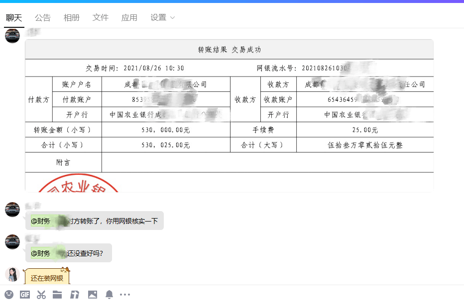Image resolution: width=464 pixels, height=304 pixels.
Task: Click the 账户户名 cell in receipt
Action: pos(77,84)
